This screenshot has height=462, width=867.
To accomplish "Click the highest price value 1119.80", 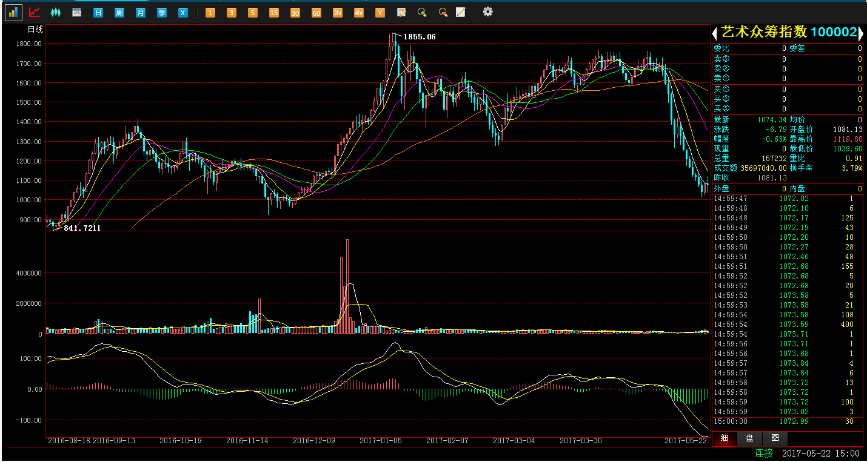I will click(x=847, y=139).
